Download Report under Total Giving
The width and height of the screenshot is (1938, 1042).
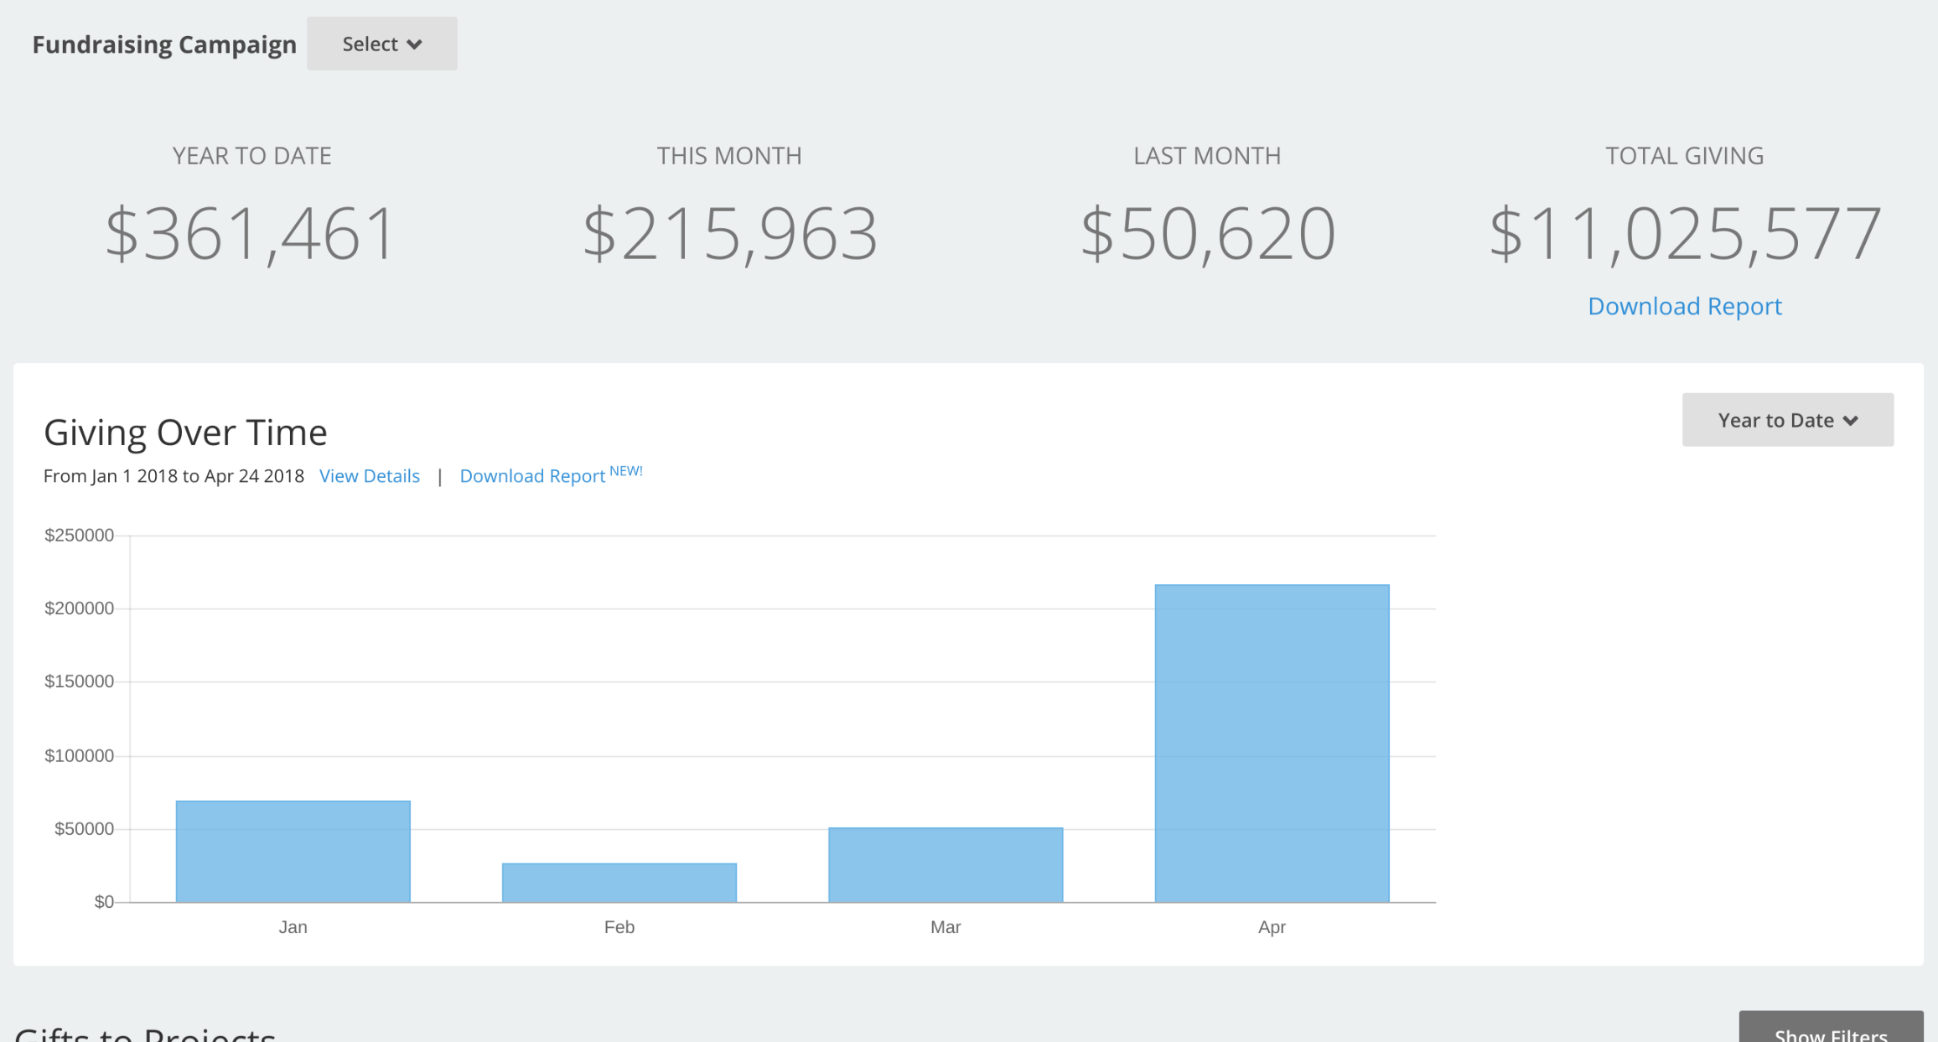[x=1684, y=306]
